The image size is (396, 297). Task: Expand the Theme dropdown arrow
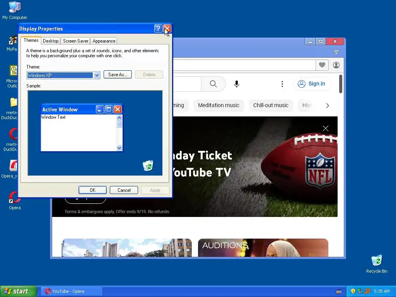coord(97,75)
